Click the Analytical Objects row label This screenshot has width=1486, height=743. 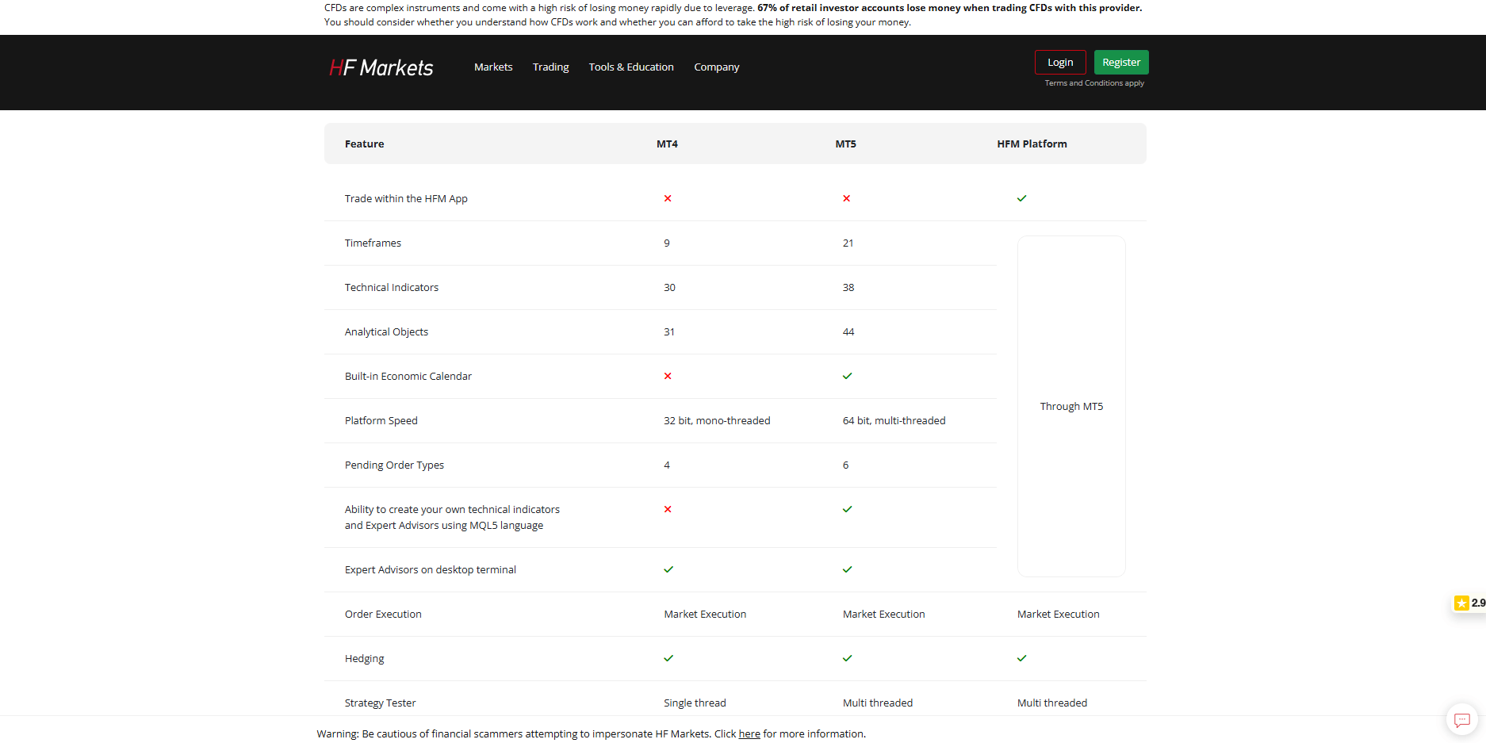386,331
